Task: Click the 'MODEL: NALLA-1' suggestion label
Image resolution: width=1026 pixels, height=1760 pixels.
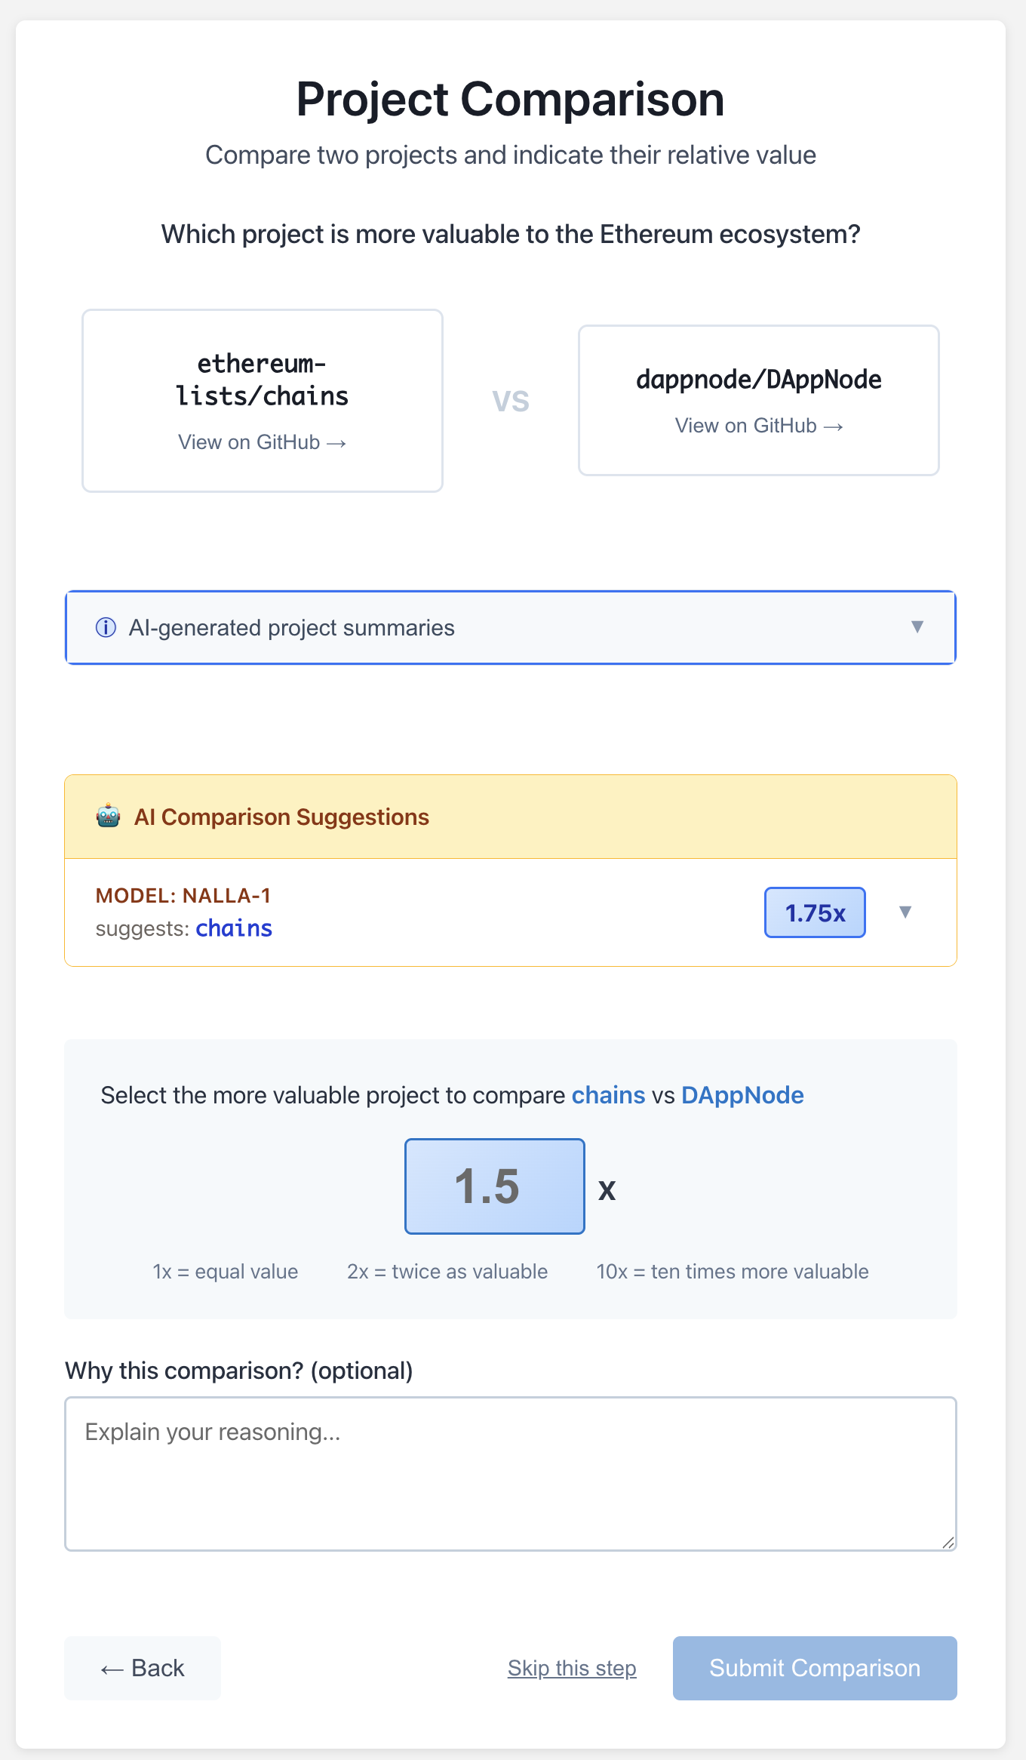Action: [183, 895]
